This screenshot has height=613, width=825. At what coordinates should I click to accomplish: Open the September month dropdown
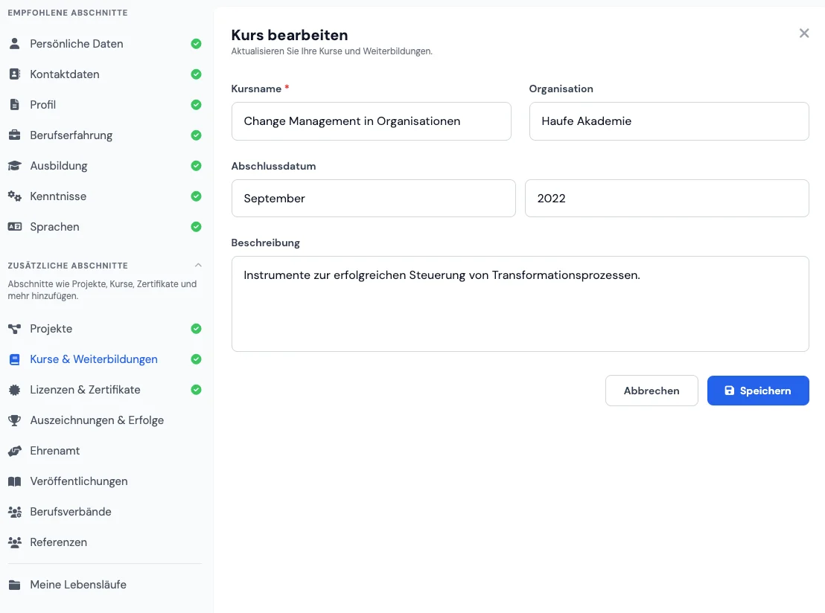374,198
